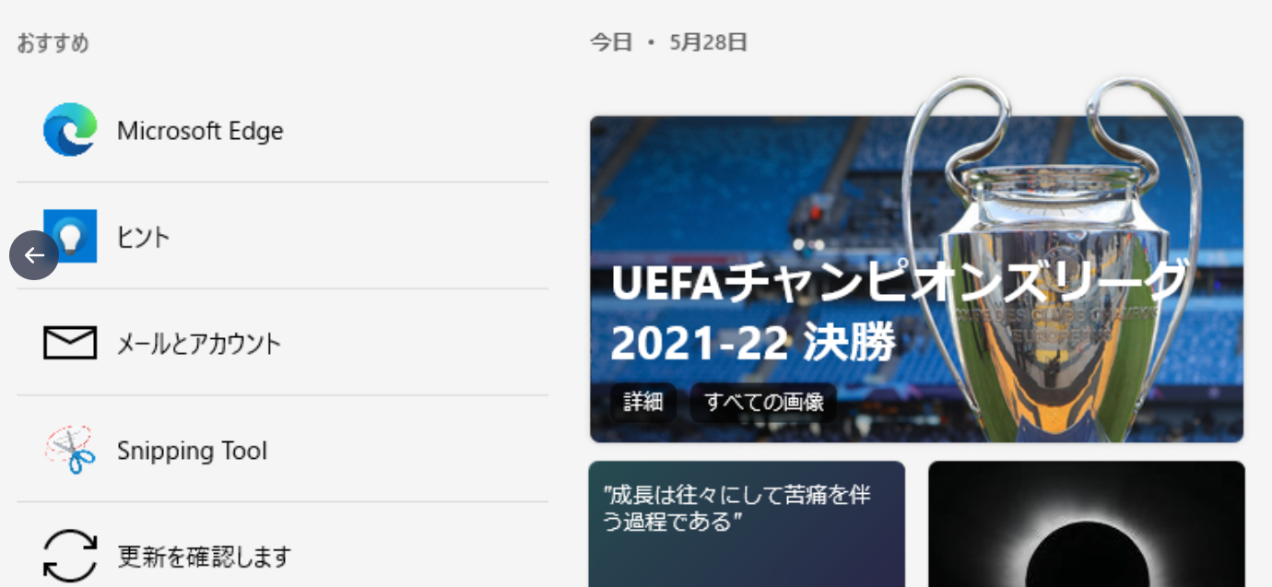Click the blue lightbulb ヒント icon
The image size is (1272, 587).
(x=70, y=236)
